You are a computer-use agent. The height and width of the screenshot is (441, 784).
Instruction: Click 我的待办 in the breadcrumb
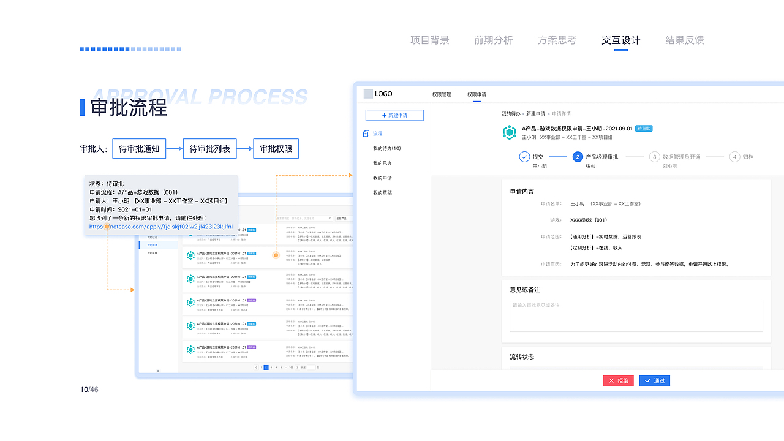tap(511, 114)
